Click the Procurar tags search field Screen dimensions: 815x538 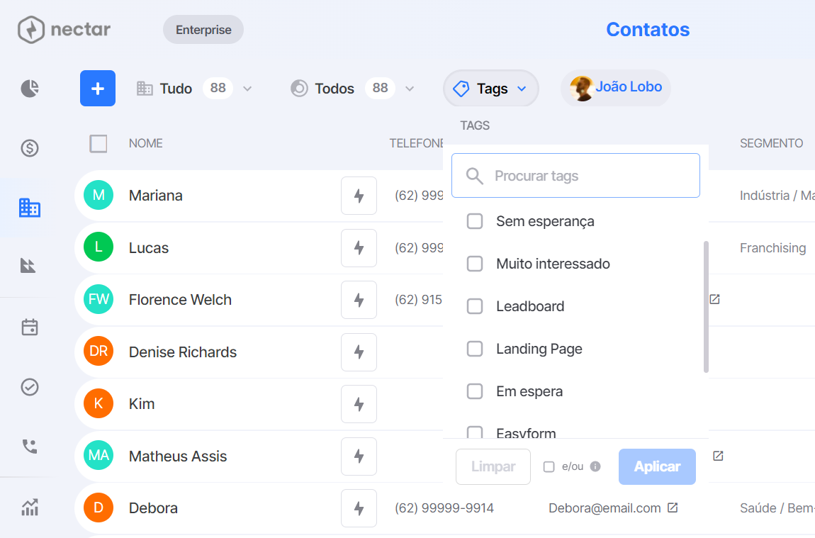point(575,176)
